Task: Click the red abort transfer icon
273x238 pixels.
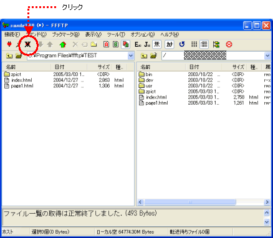Action: click(229, 44)
